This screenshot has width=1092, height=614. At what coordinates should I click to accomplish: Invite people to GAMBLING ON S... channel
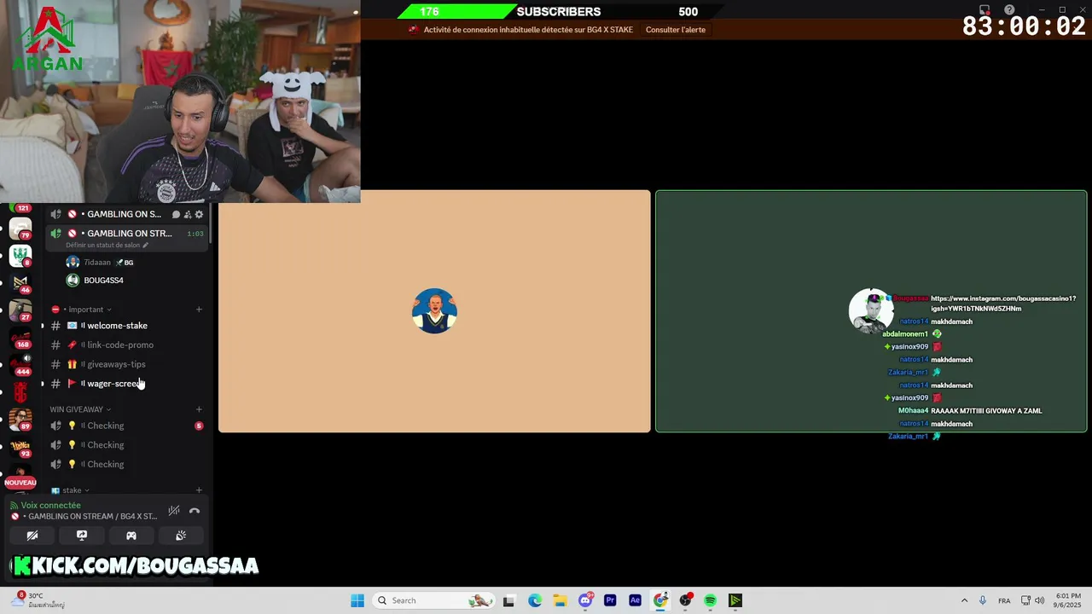click(188, 214)
